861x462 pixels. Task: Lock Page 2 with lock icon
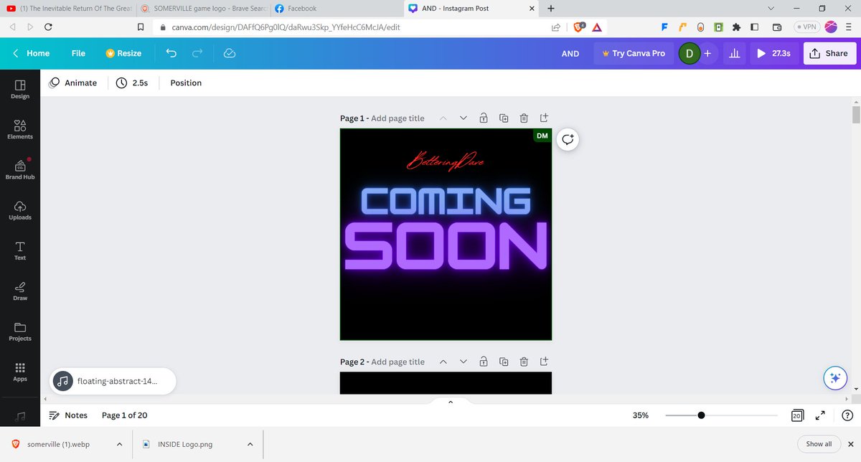484,362
